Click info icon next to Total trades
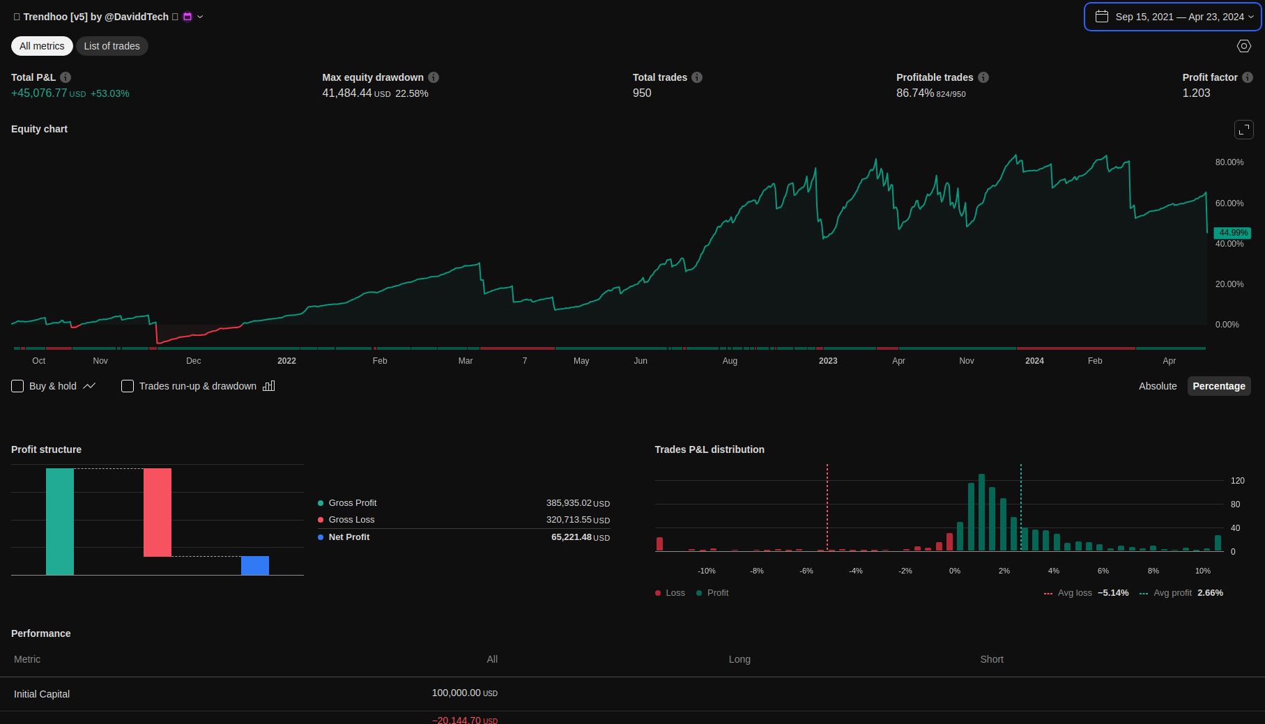Viewport: 1265px width, 724px height. [x=697, y=77]
